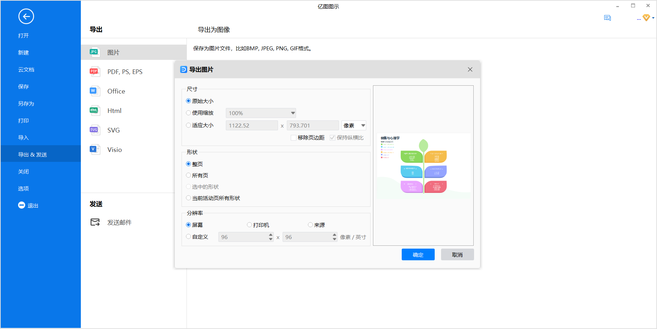Click the exit minus icon beside 退出
The width and height of the screenshot is (657, 329).
coord(22,205)
